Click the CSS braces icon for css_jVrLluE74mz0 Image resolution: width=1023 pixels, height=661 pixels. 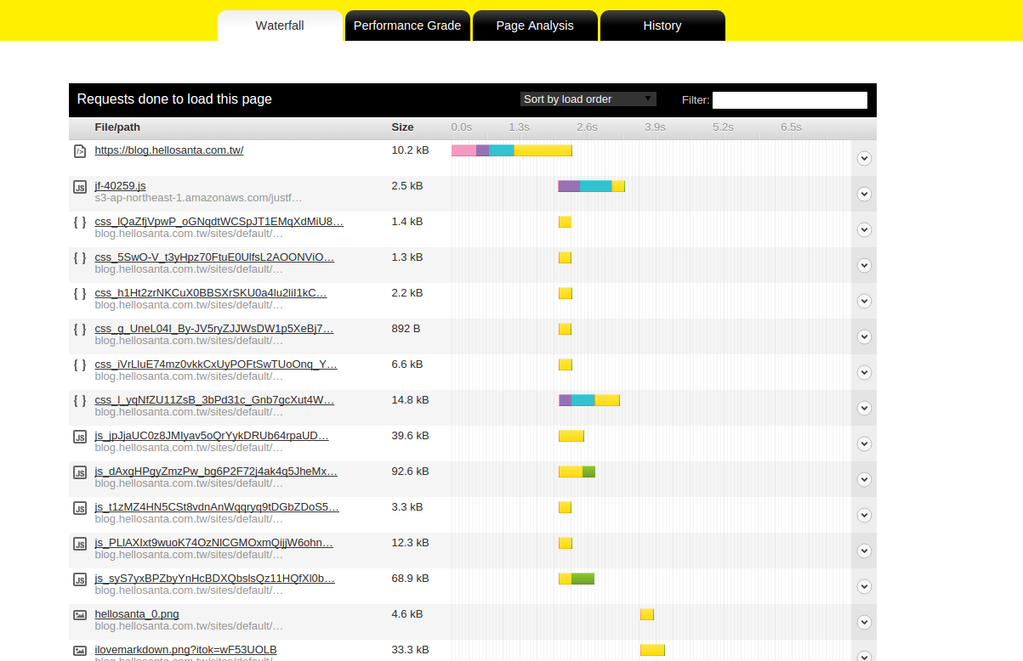coord(80,365)
